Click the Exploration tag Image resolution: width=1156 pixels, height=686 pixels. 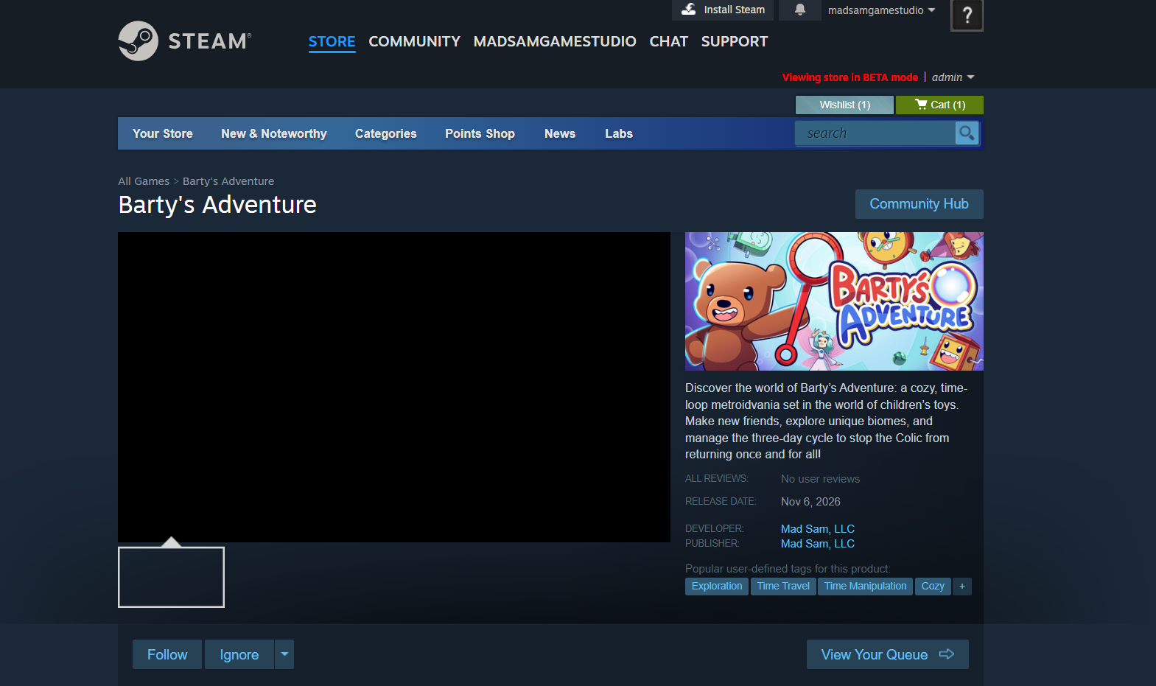(x=717, y=587)
